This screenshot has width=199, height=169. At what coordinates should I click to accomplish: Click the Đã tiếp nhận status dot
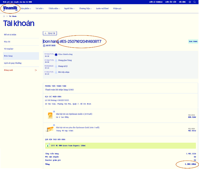pos(56,72)
